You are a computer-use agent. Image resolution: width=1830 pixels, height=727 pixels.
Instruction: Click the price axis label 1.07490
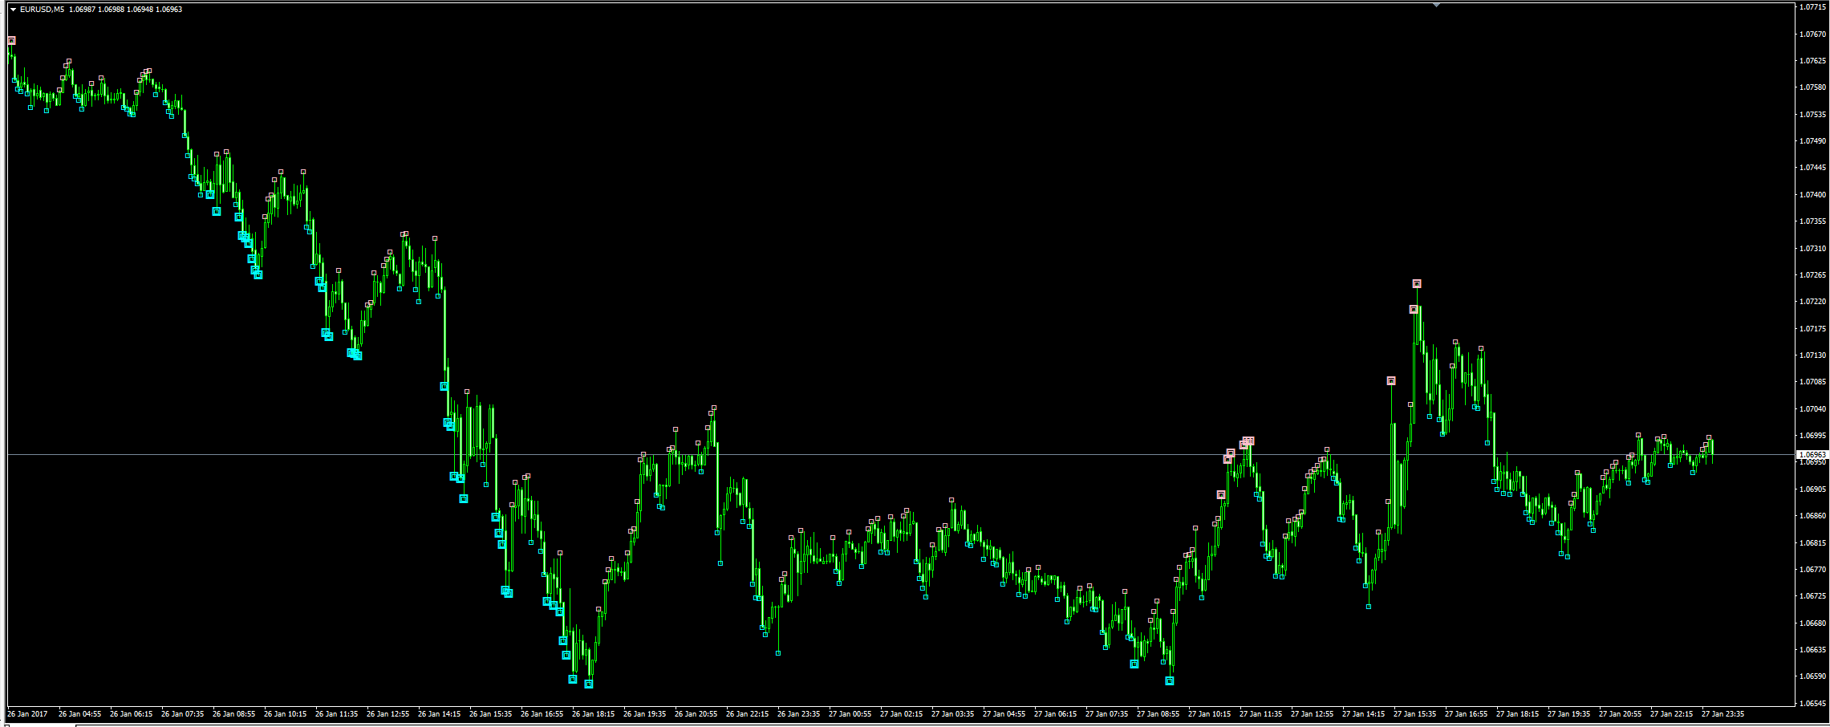click(x=1813, y=140)
